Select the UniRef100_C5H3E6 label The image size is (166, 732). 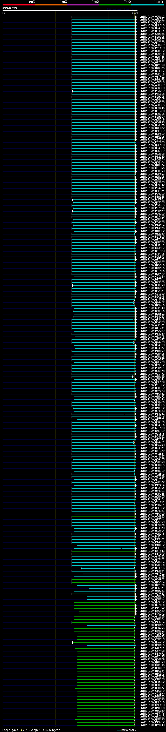tap(152, 34)
